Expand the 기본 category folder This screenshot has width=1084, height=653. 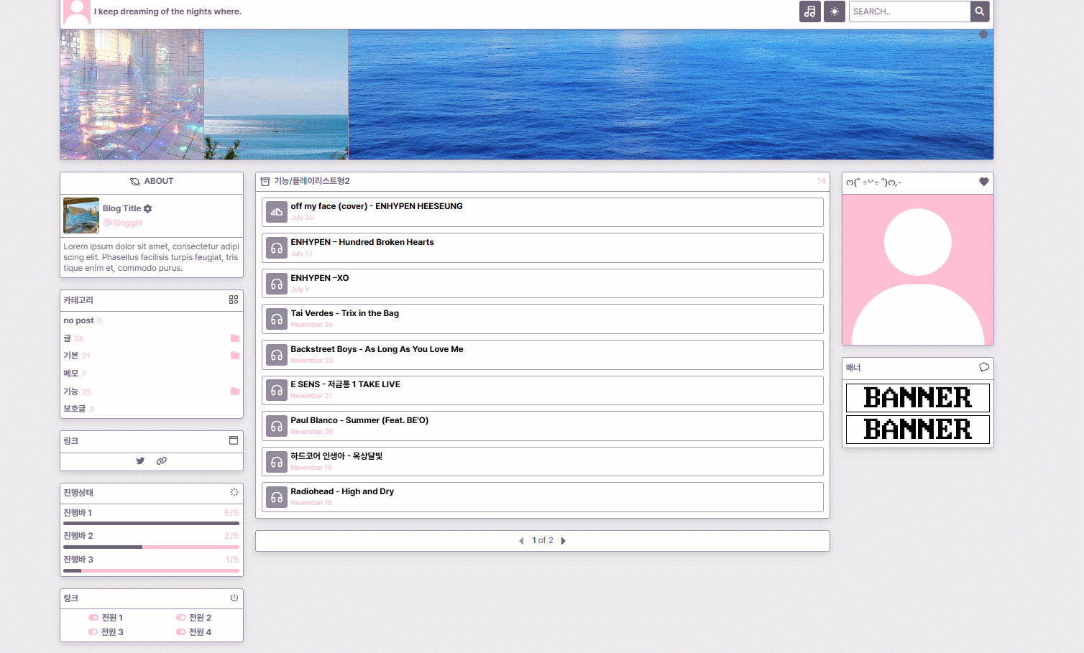pos(234,356)
